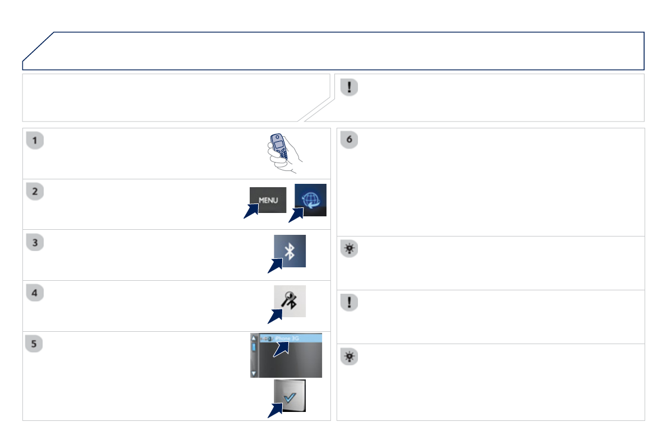
Task: Click the Bluetooth device search magnifier icon
Action: coord(290,302)
